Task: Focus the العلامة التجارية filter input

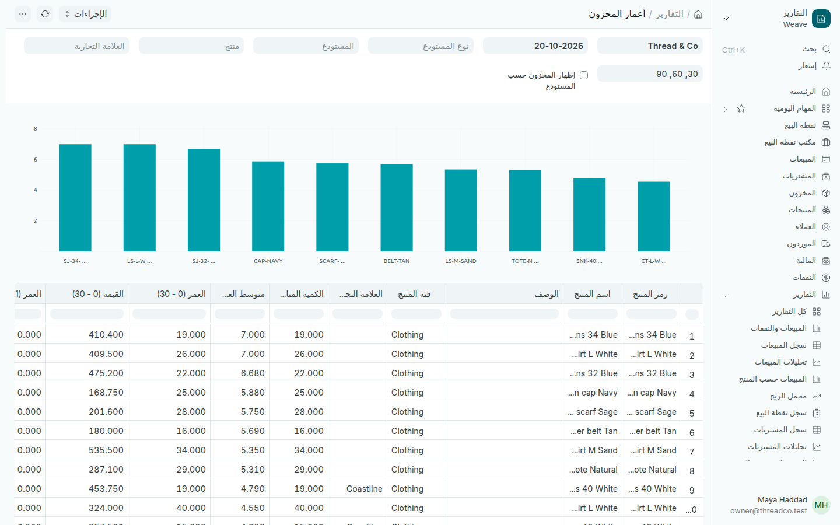Action: tap(76, 45)
